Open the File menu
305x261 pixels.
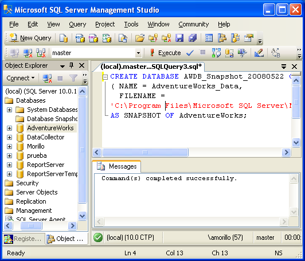pos(14,24)
